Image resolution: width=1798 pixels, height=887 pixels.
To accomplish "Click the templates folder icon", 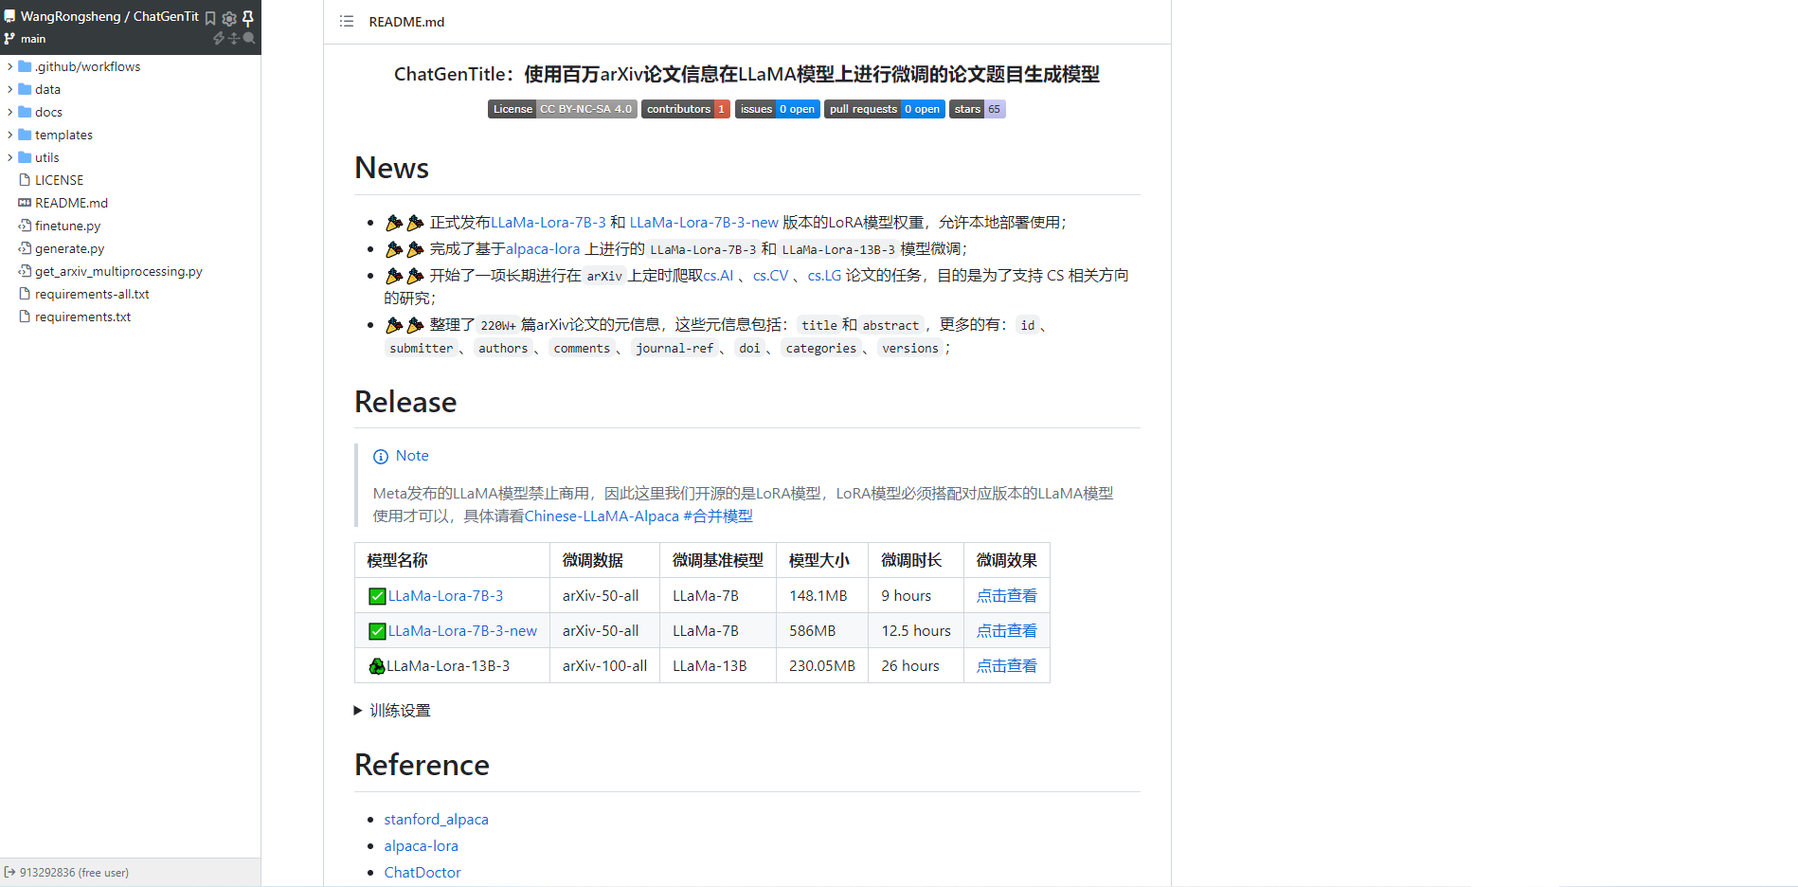I will (x=25, y=135).
